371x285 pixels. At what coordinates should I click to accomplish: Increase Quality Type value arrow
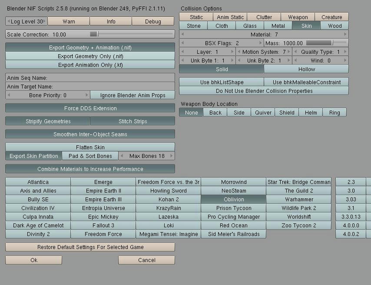(345, 52)
